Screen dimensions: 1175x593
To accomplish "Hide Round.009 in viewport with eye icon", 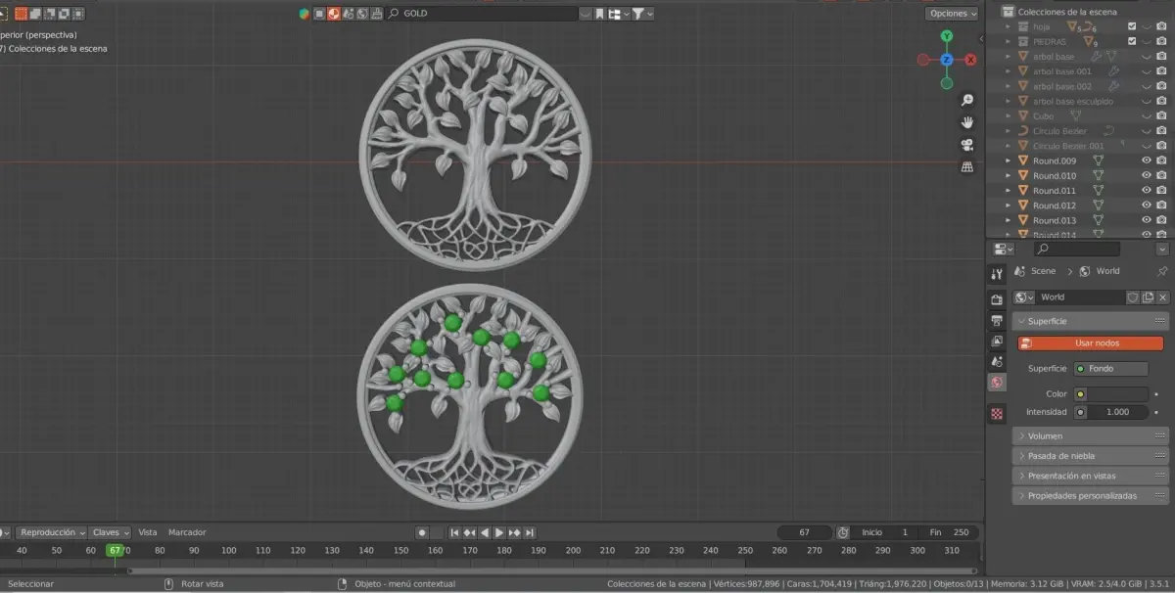I will click(x=1147, y=160).
